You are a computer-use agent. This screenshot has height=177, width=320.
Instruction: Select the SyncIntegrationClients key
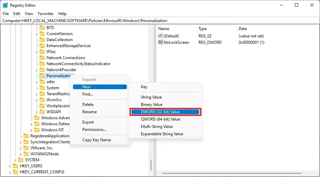[x=50, y=142]
